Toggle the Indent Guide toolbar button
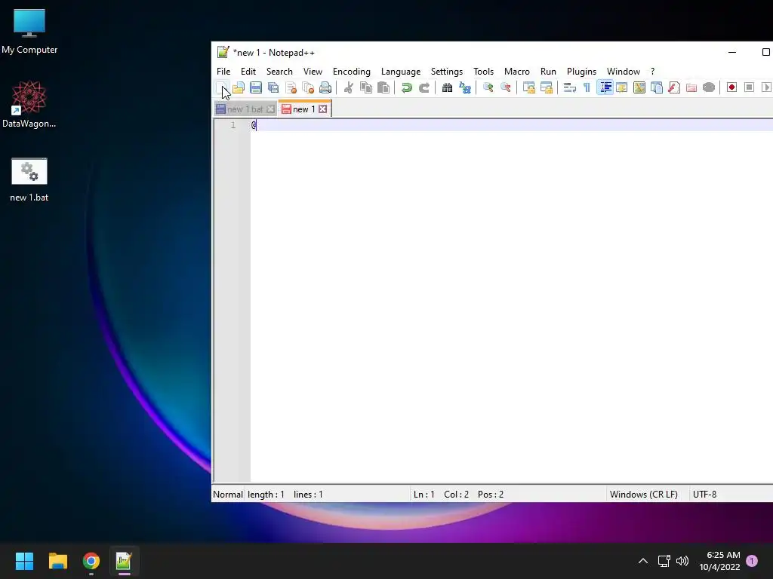The width and height of the screenshot is (773, 579). pyautogui.click(x=605, y=87)
